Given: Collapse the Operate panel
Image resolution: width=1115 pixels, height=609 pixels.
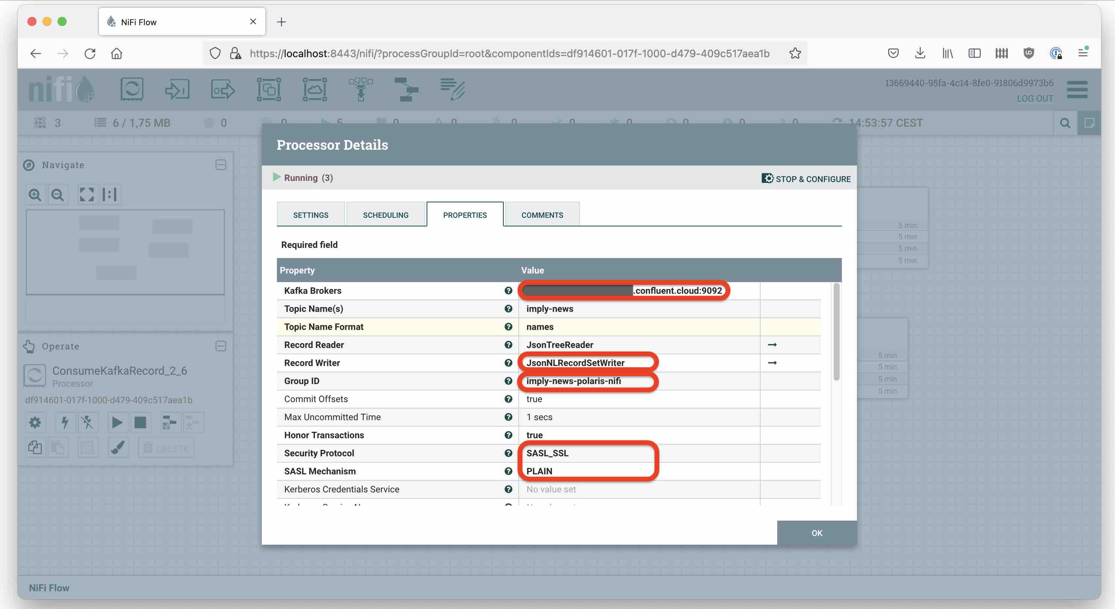Looking at the screenshot, I should [221, 346].
